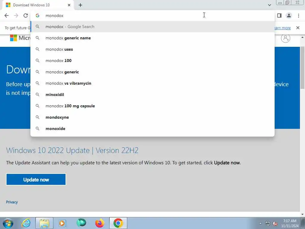The height and width of the screenshot is (229, 305).
Task: Click the Microsoft logo on the page
Action: (20, 38)
